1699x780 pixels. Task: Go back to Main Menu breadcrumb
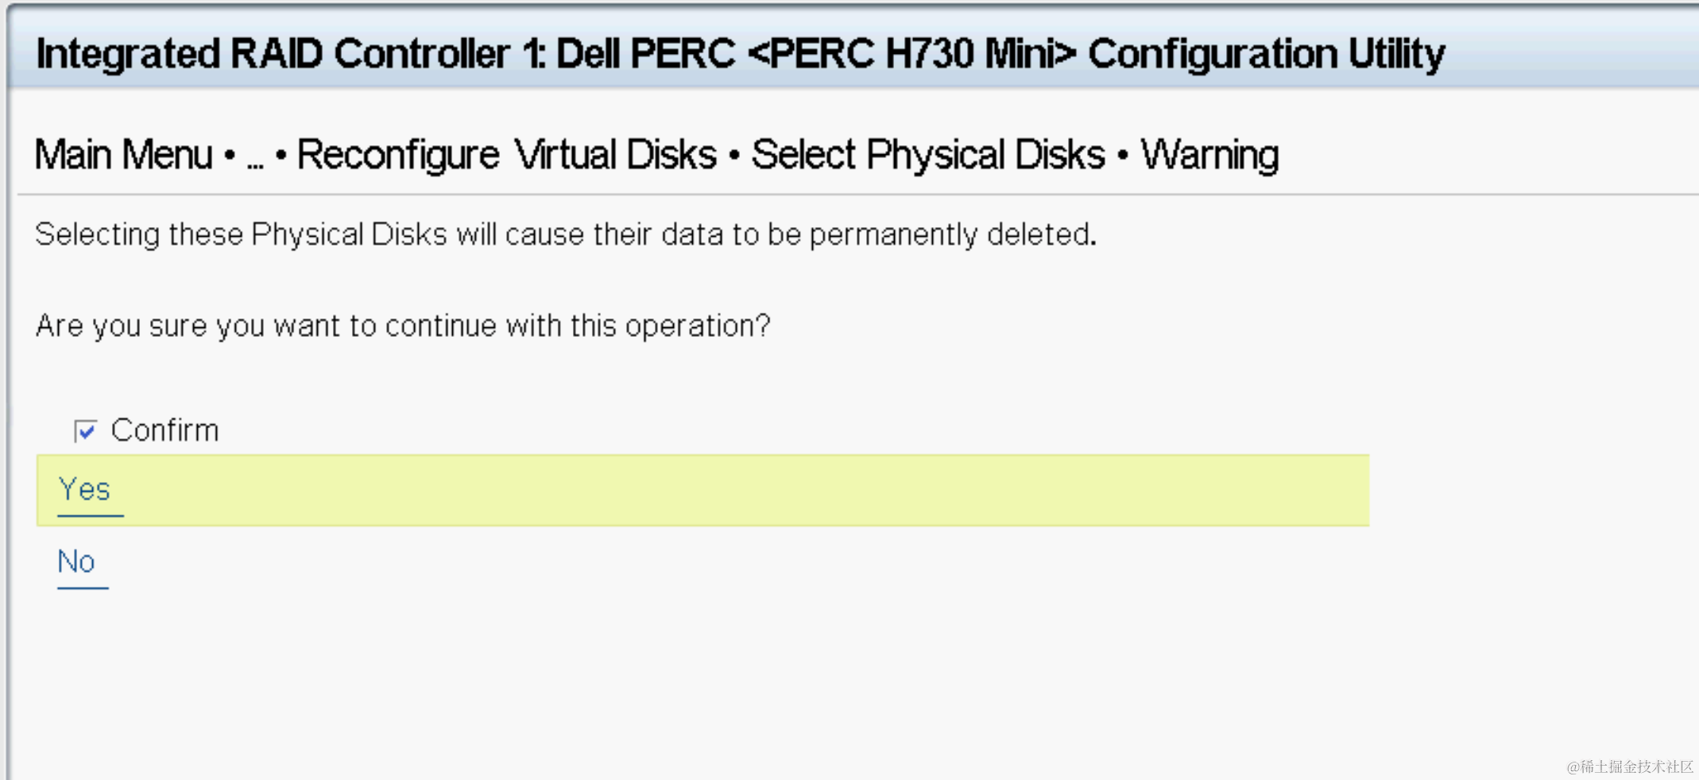[x=124, y=154]
